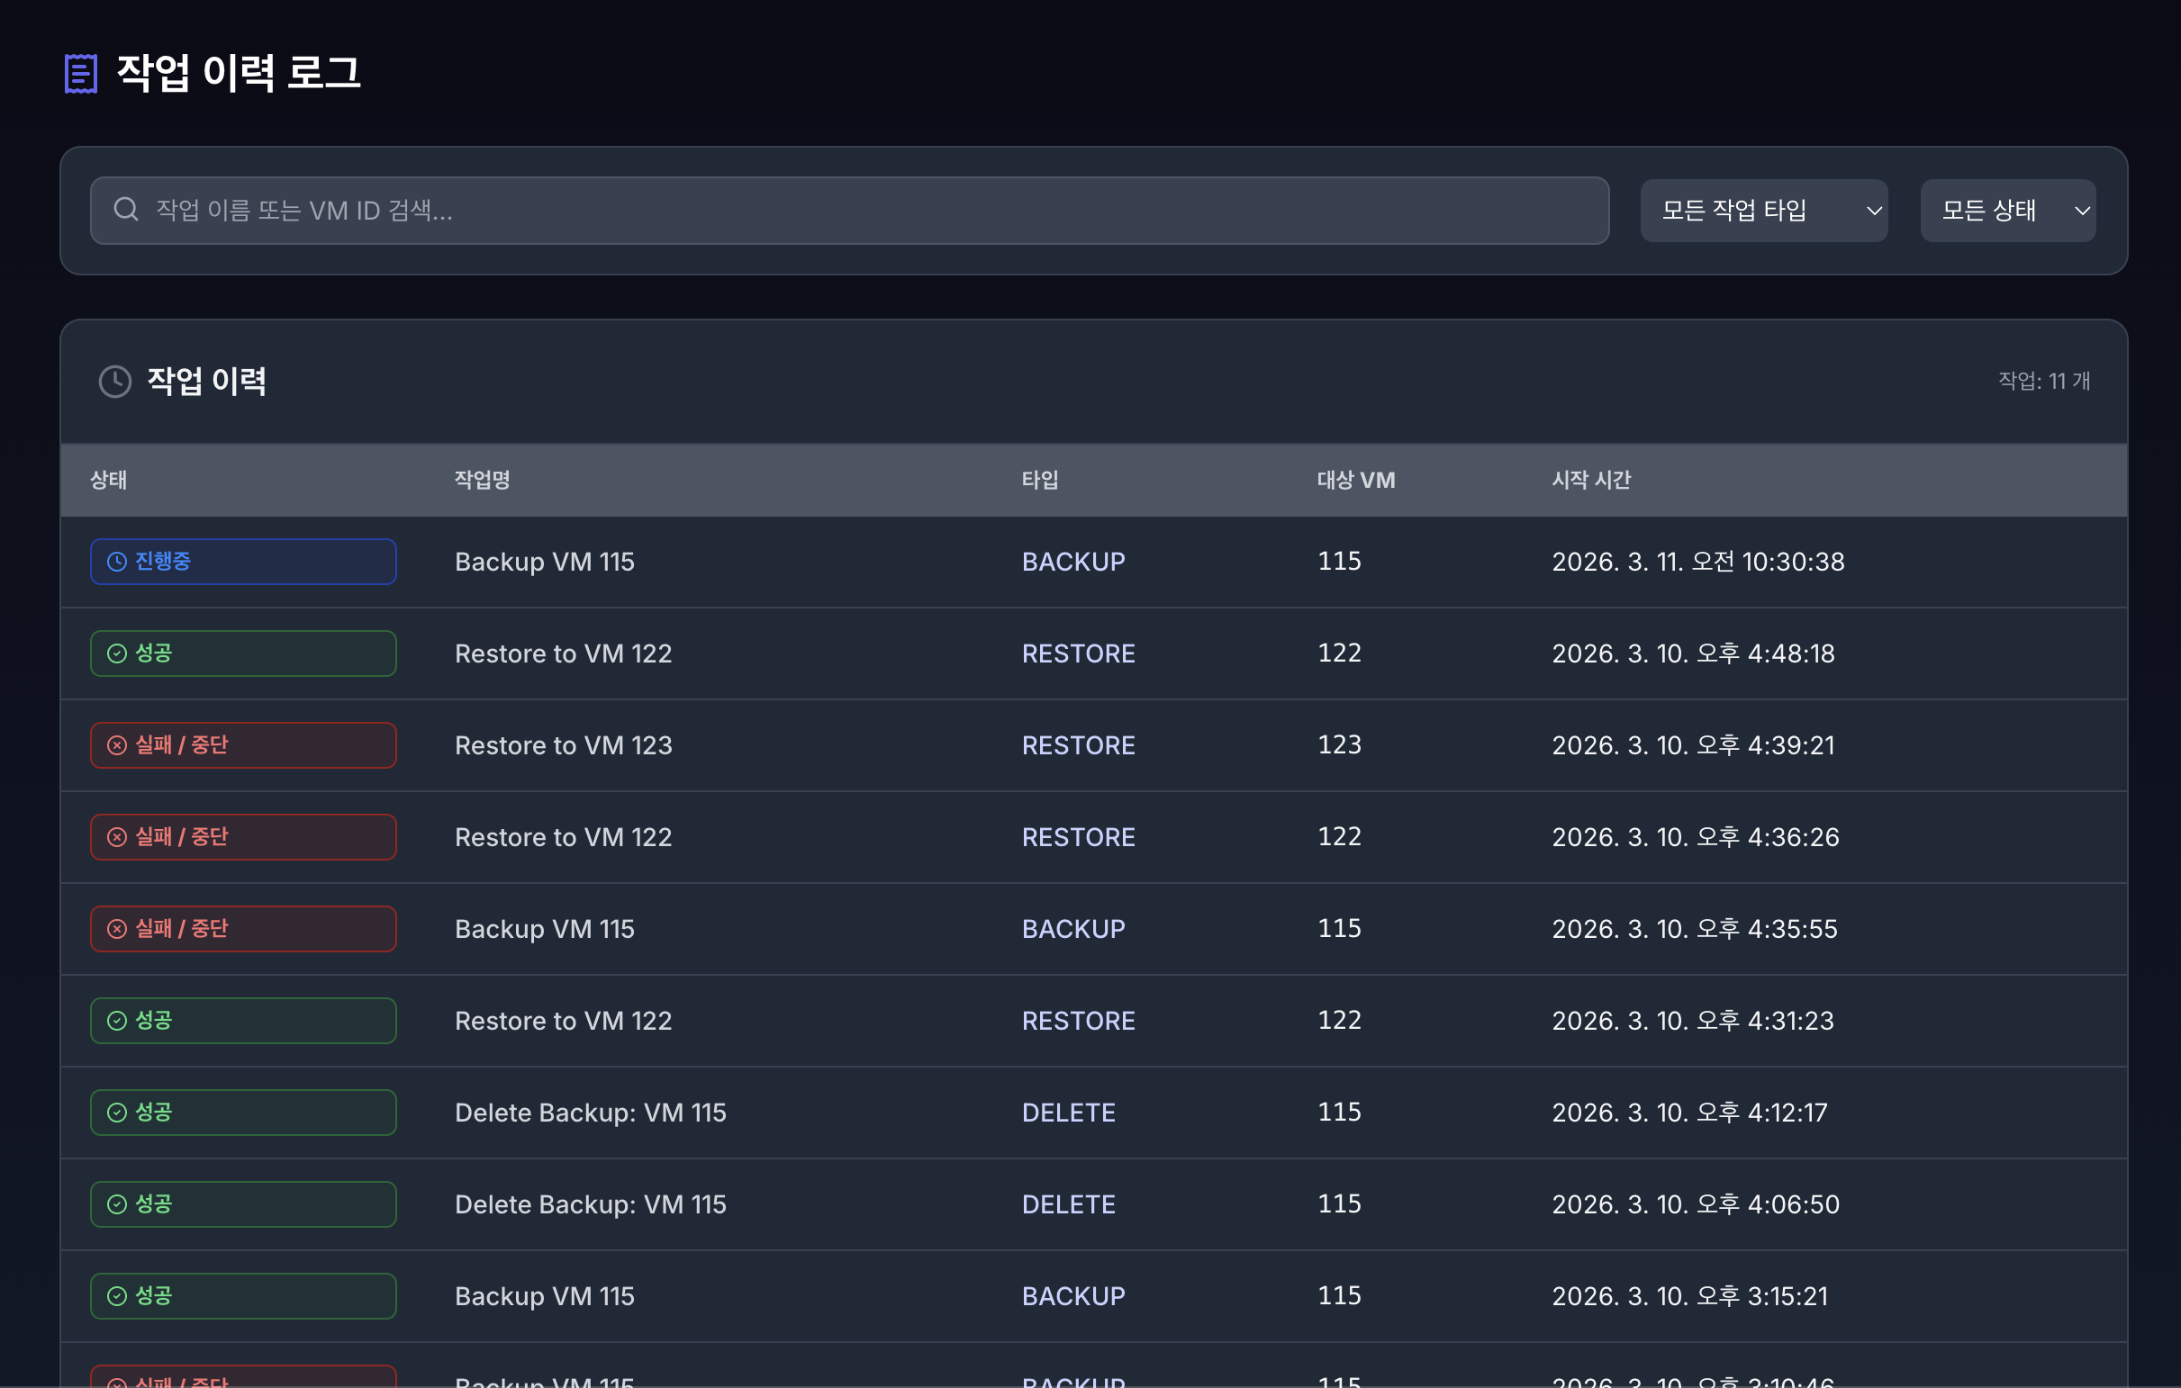Click red X icon on Restore to VM 123 row

[117, 745]
